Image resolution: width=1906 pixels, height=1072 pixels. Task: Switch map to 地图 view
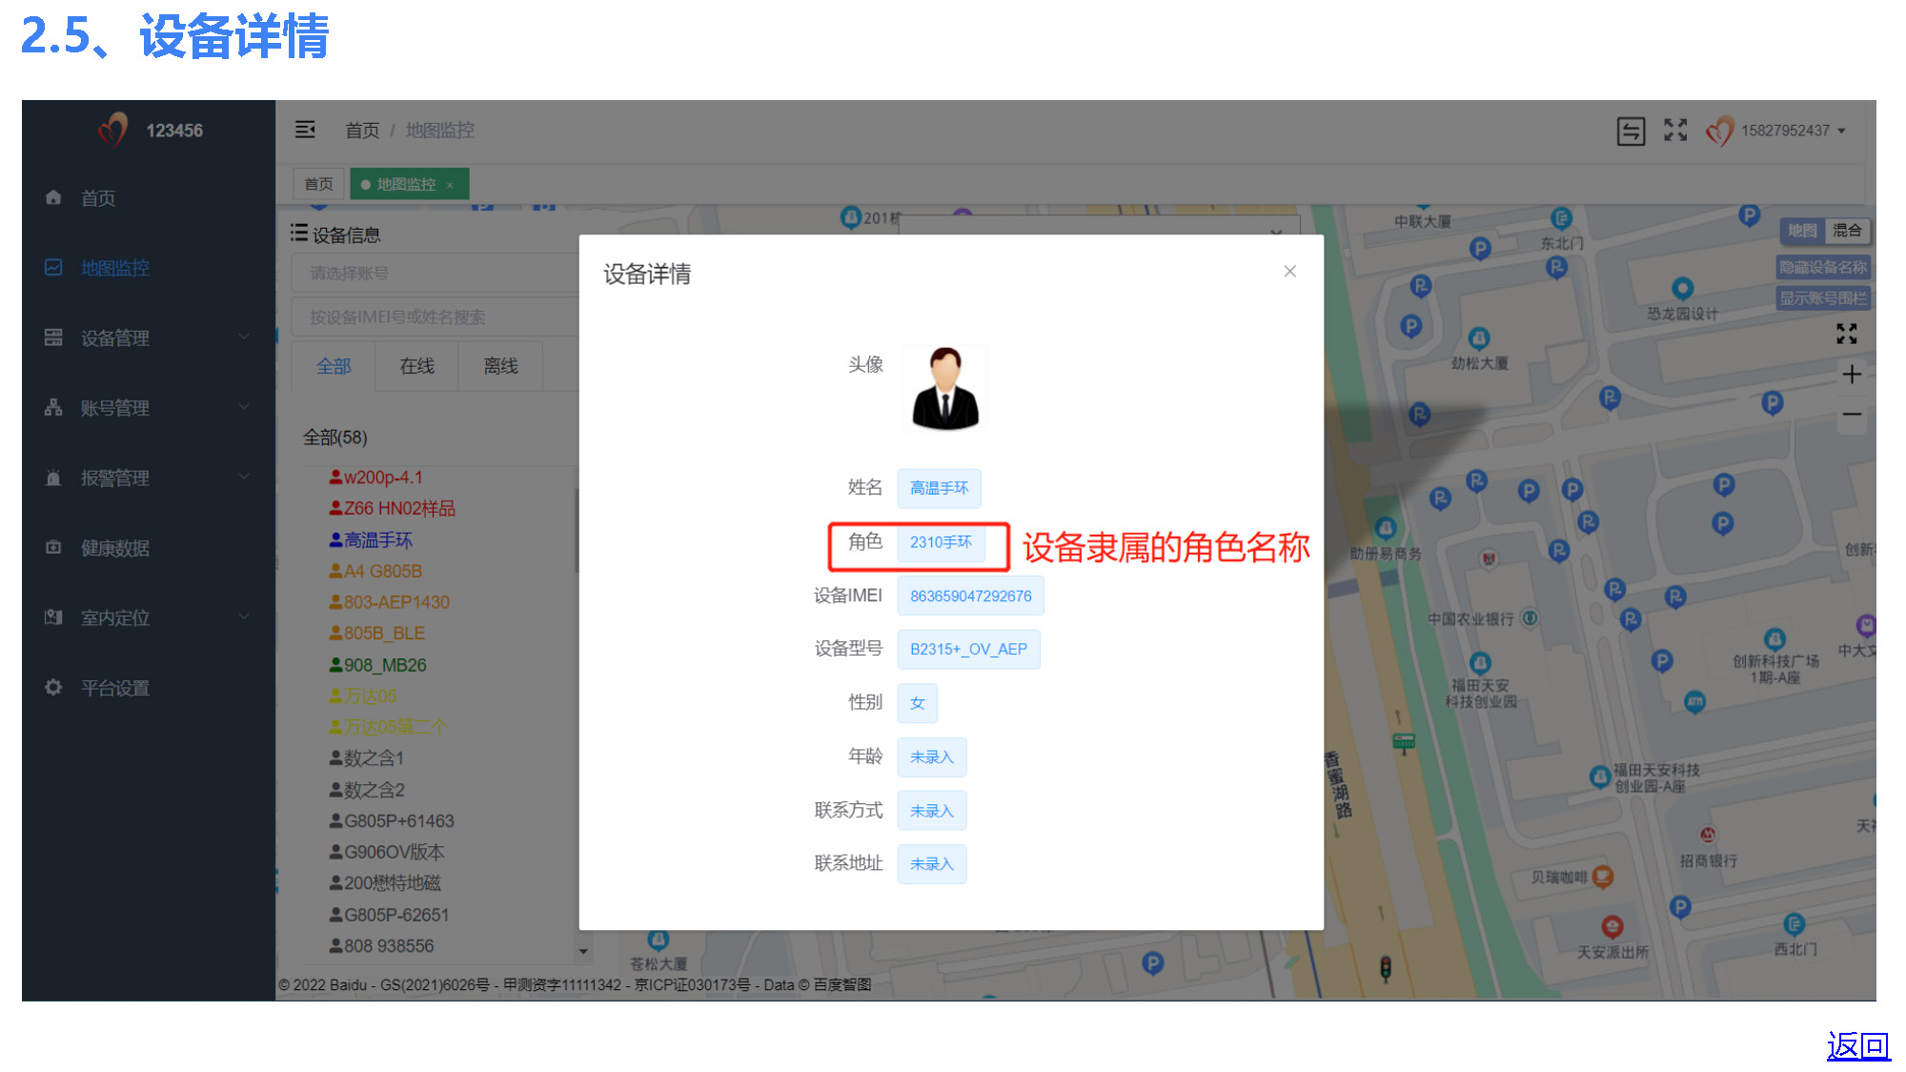(x=1801, y=231)
